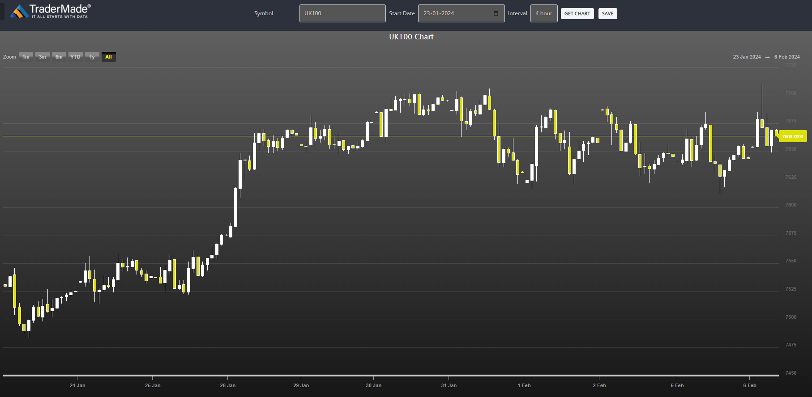812x397 pixels.
Task: Click the SAVE button
Action: click(607, 13)
